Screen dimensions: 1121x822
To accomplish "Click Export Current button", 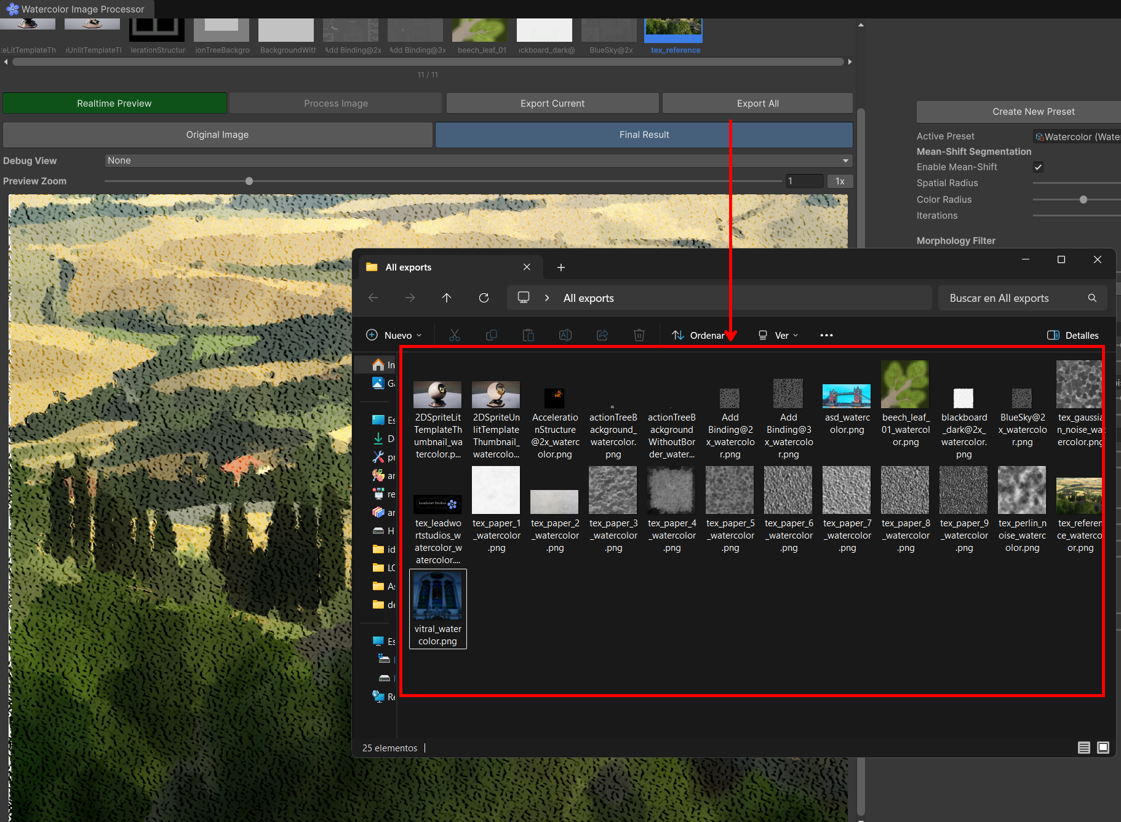I will coord(553,103).
